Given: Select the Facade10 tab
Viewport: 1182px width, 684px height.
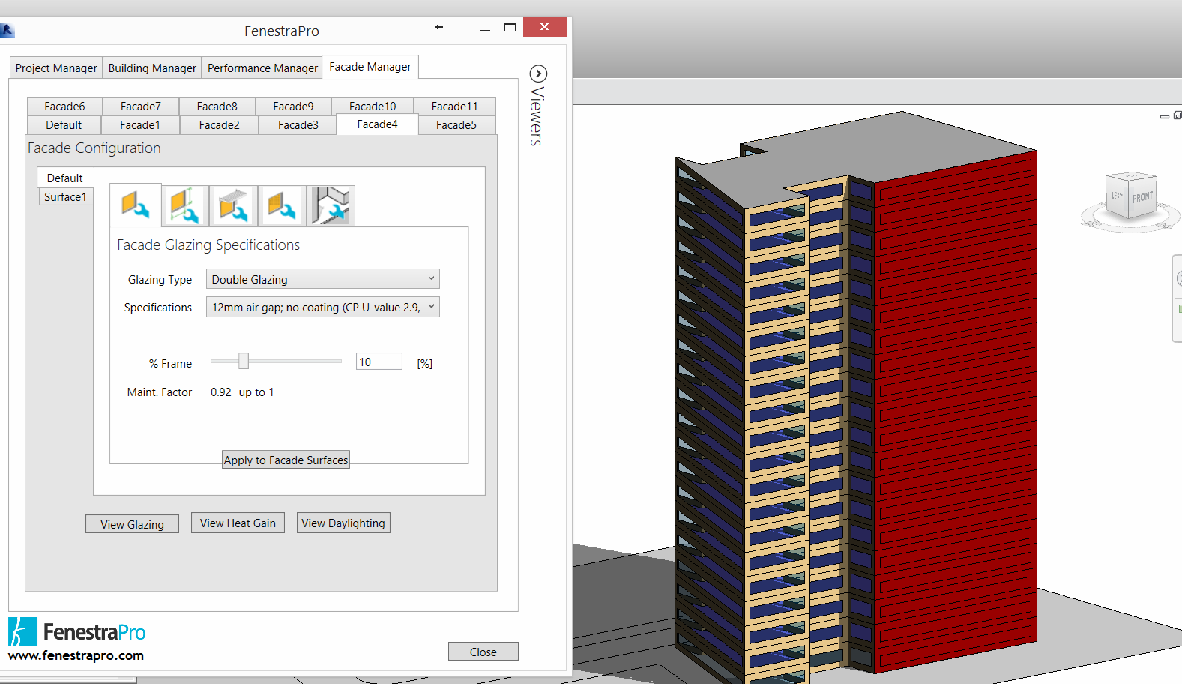Looking at the screenshot, I should [x=373, y=106].
